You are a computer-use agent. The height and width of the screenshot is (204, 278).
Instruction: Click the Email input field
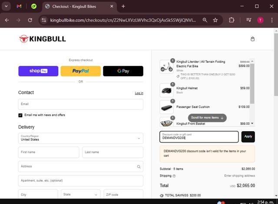pos(81,104)
